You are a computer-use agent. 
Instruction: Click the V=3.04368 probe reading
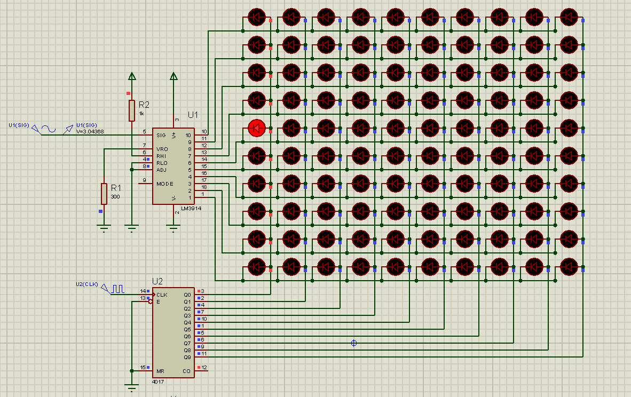(x=90, y=131)
